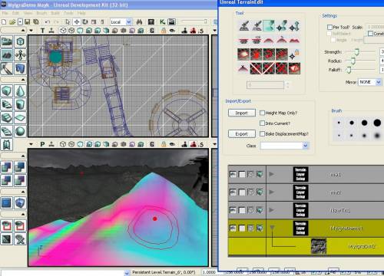The height and width of the screenshot is (276, 384).
Task: Click the Import button
Action: pos(242,113)
